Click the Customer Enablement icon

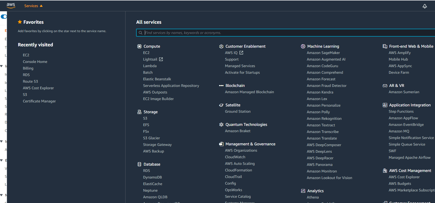tap(221, 46)
